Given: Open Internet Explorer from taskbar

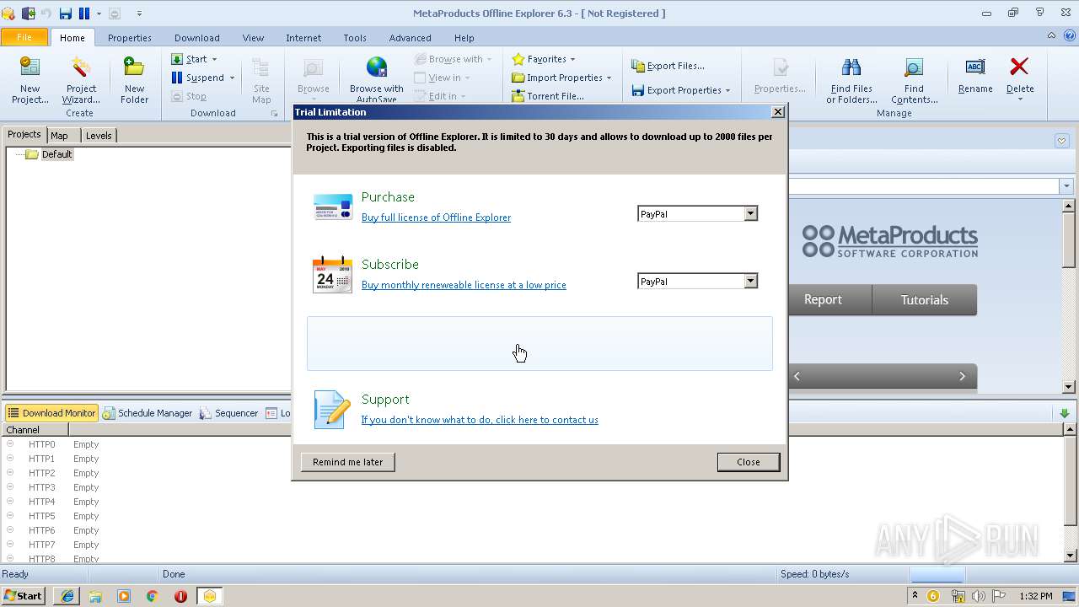Looking at the screenshot, I should (x=67, y=596).
